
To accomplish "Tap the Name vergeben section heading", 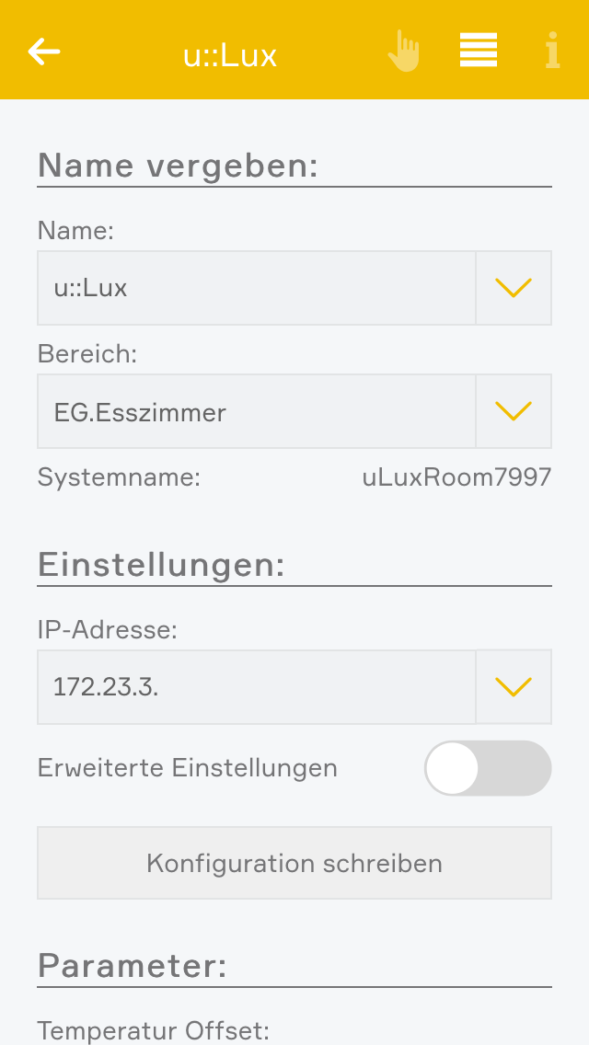I will 178,166.
